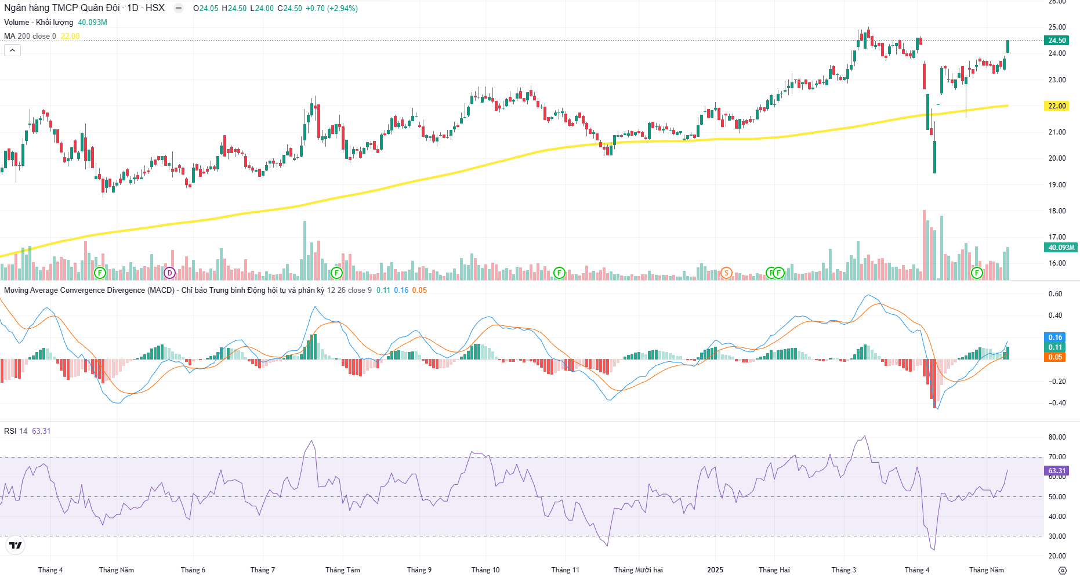Click the 30.00 RSI scale label
The image size is (1080, 577).
pyautogui.click(x=1057, y=536)
